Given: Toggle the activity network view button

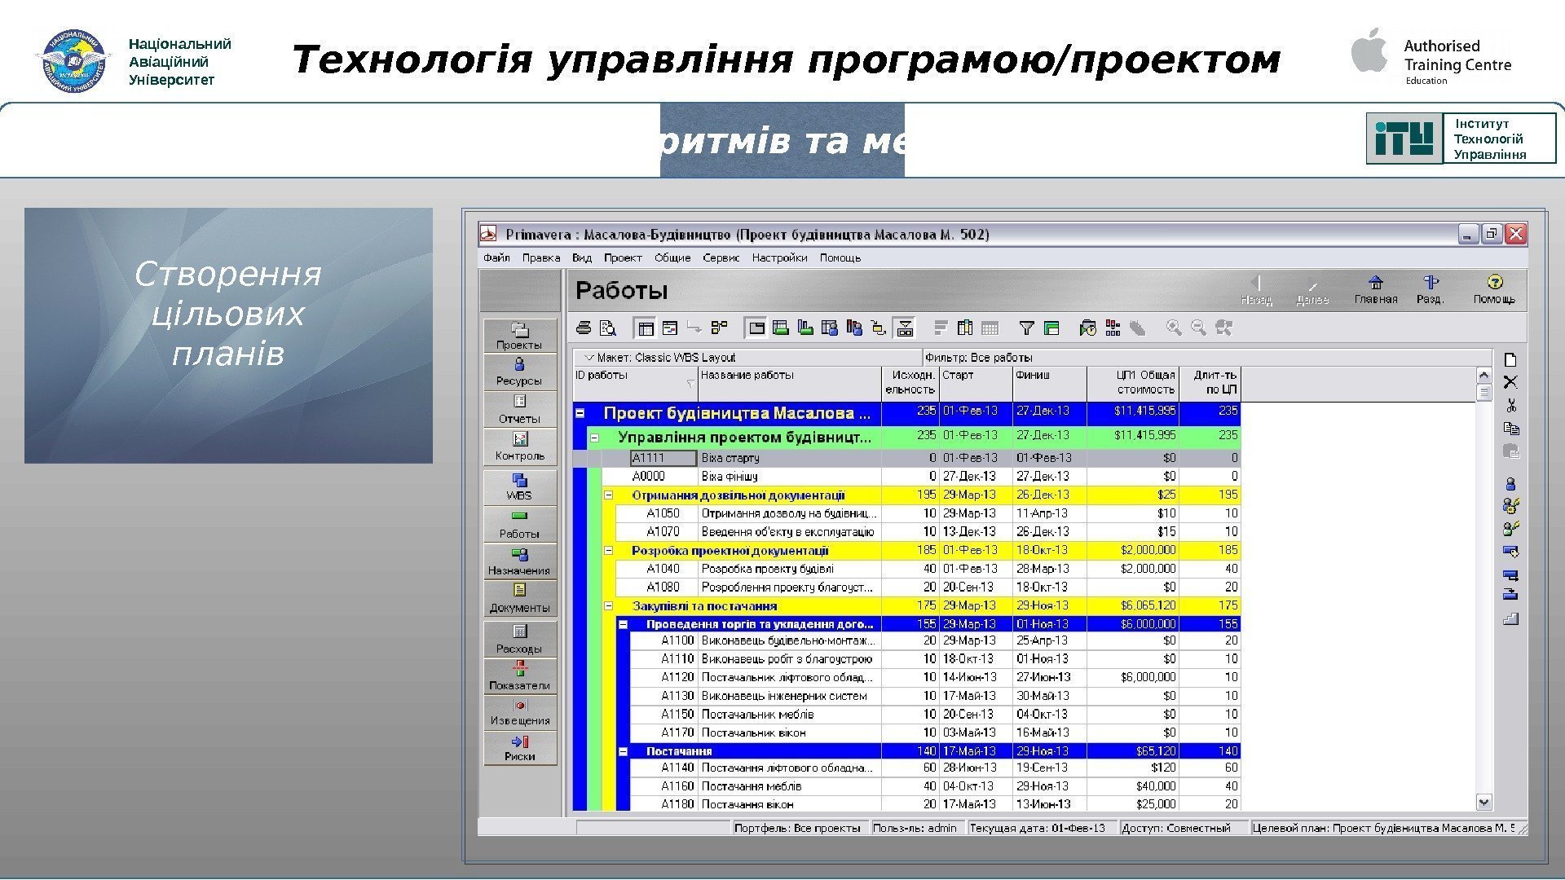Looking at the screenshot, I should pos(719,328).
